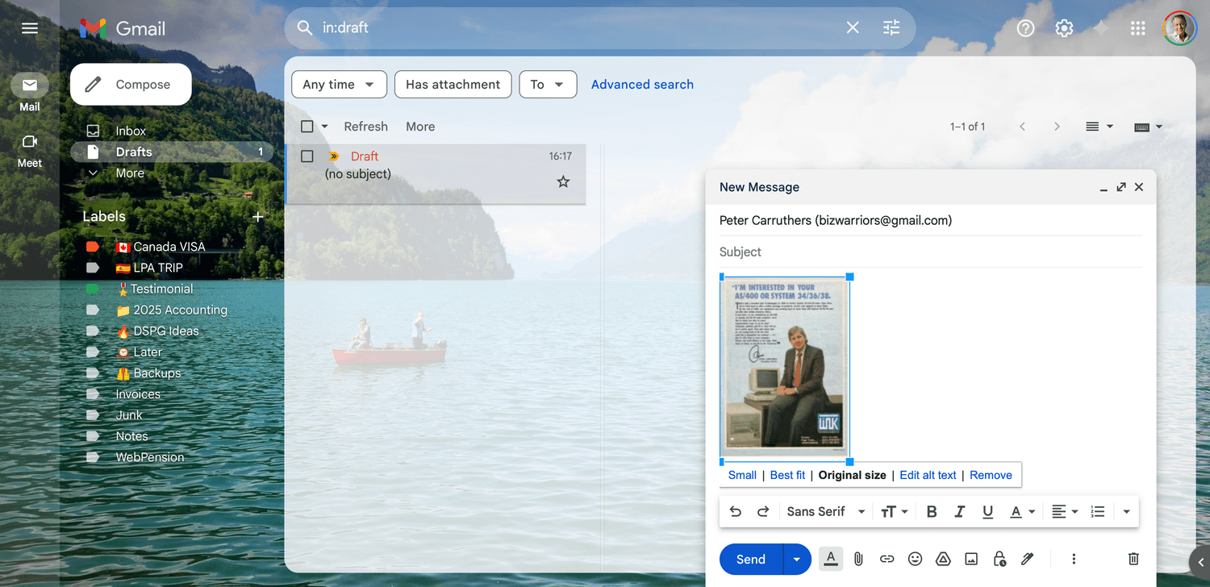Tick the Draft message checkbox
1210x587 pixels.
click(x=307, y=156)
